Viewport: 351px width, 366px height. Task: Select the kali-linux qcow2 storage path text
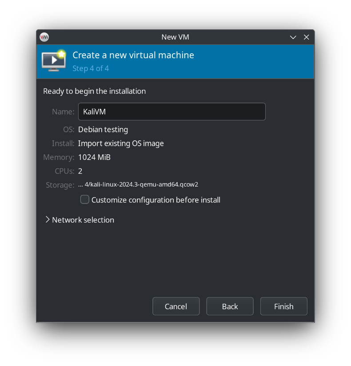click(138, 184)
